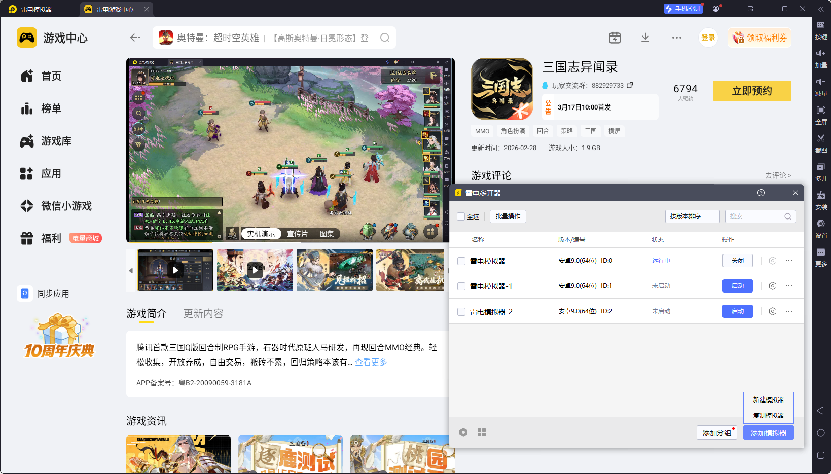
Task: Claim coupons with 领取福利券 button
Action: [x=760, y=38]
